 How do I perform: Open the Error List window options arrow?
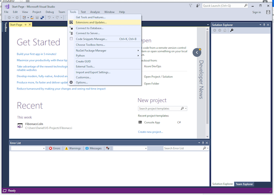click(x=199, y=143)
